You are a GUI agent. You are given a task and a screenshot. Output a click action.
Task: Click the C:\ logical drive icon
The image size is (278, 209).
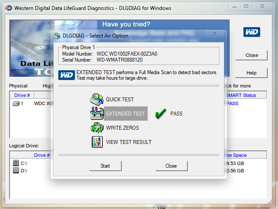[16, 163]
